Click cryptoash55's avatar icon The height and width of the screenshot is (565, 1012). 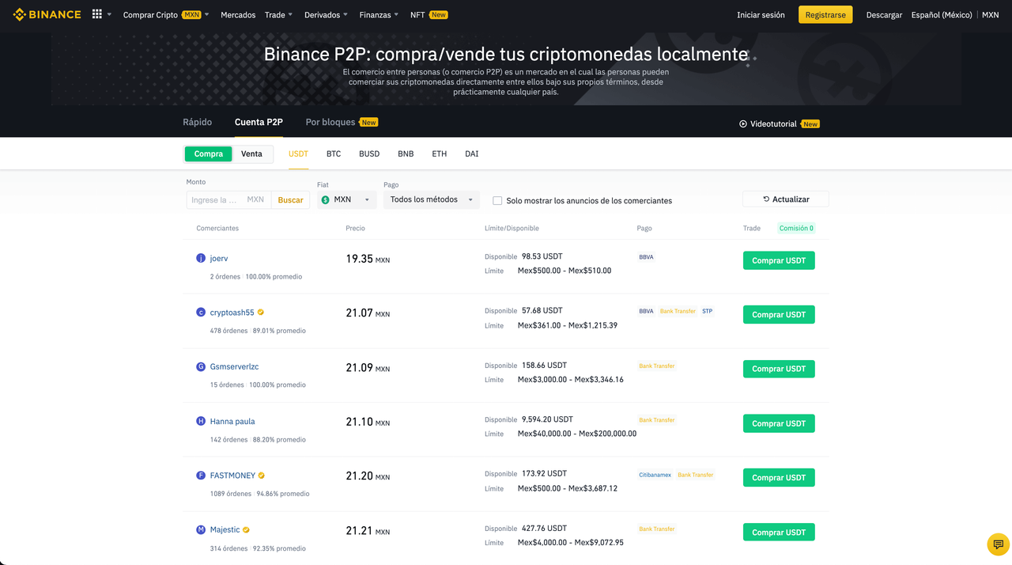pyautogui.click(x=201, y=313)
